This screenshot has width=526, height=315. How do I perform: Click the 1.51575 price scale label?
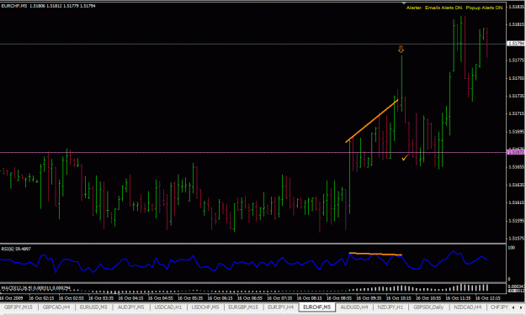[516, 239]
